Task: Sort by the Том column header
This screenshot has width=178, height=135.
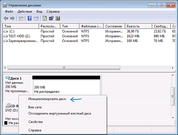Action: point(21,26)
